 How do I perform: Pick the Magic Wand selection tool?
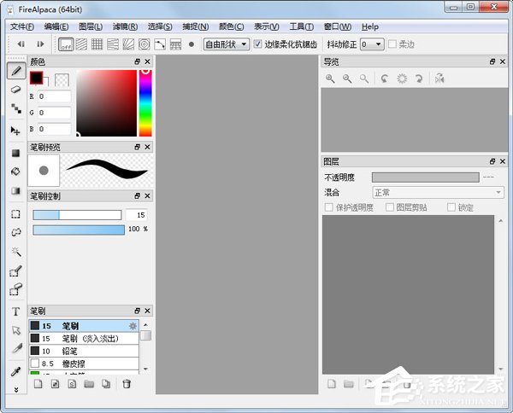pyautogui.click(x=15, y=252)
